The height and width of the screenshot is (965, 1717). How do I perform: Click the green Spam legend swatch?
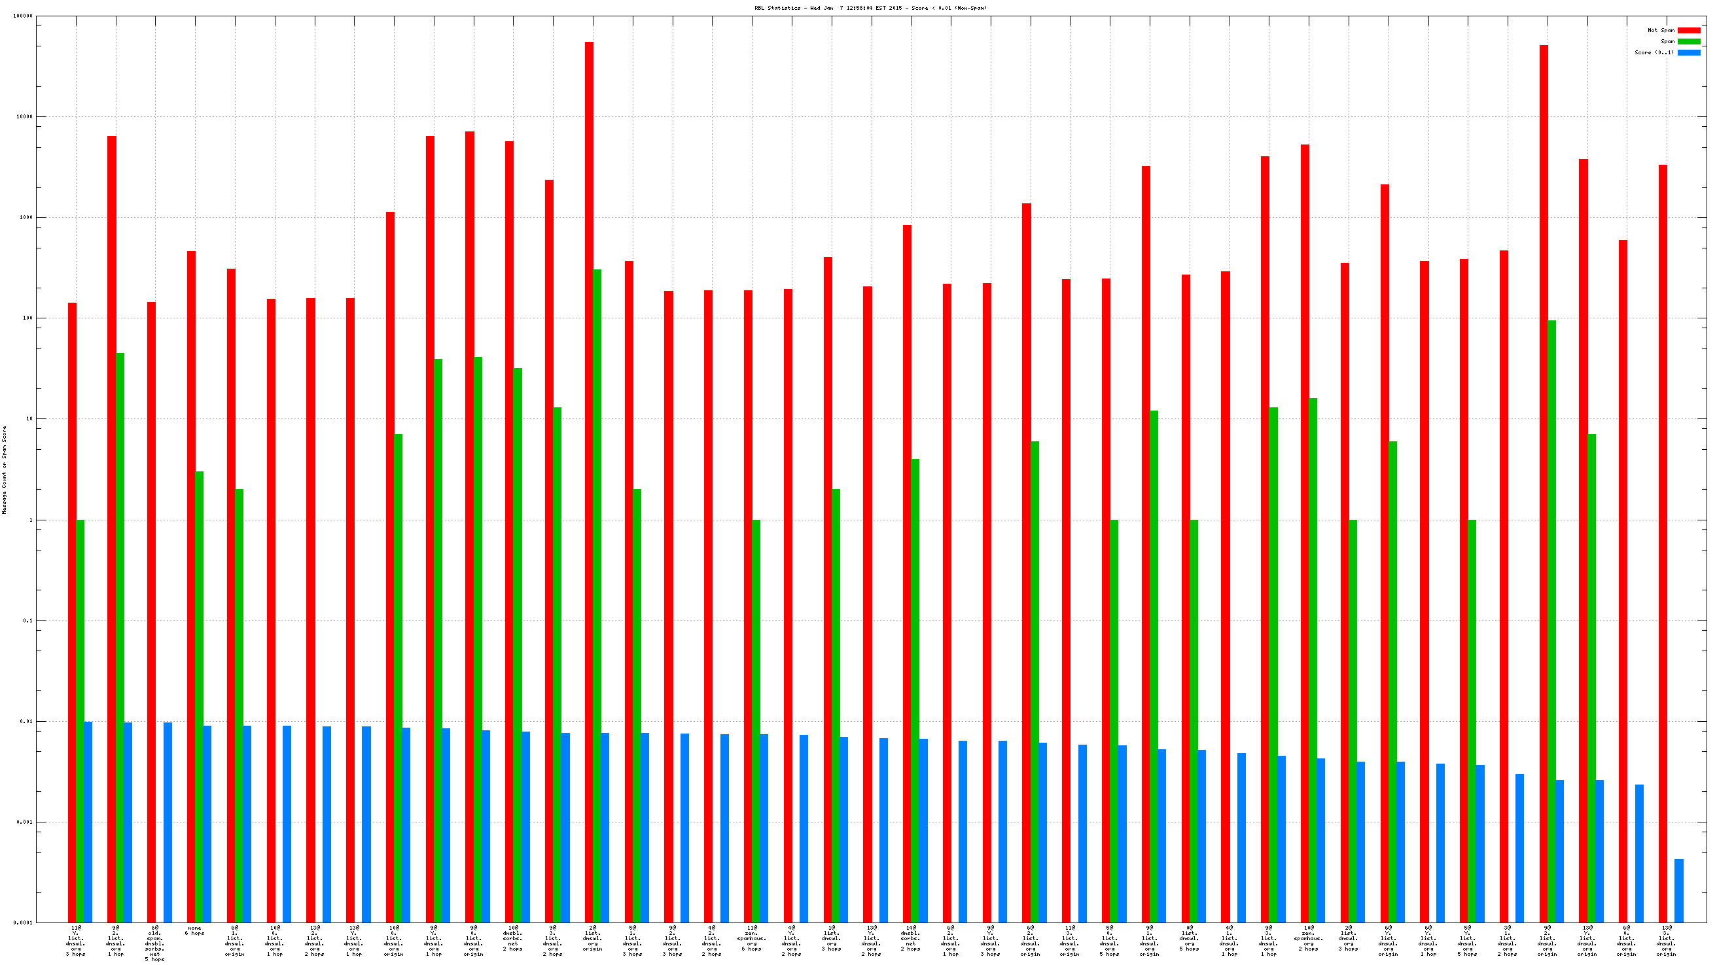[x=1688, y=41]
